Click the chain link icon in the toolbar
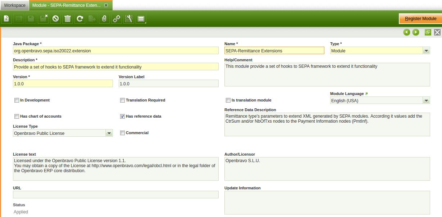Screen dimensions: 442x217 [117, 19]
